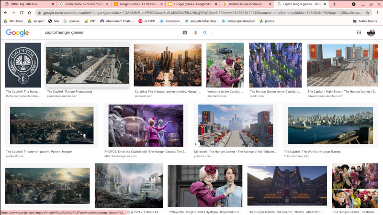Screen dimensions: 383x215
Task: Switch to 'Offrir | My Little Box' tab
Action: [x=29, y=4]
